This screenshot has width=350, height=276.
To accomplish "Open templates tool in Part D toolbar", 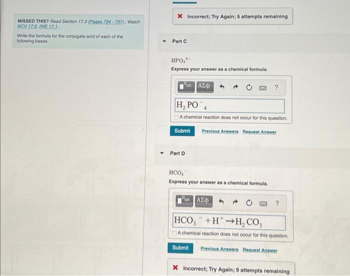I will pyautogui.click(x=184, y=200).
